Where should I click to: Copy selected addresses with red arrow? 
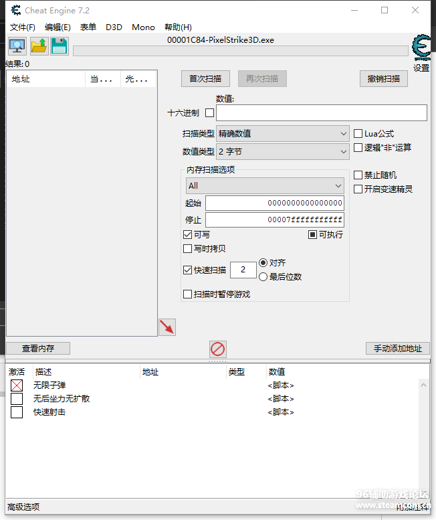167,327
